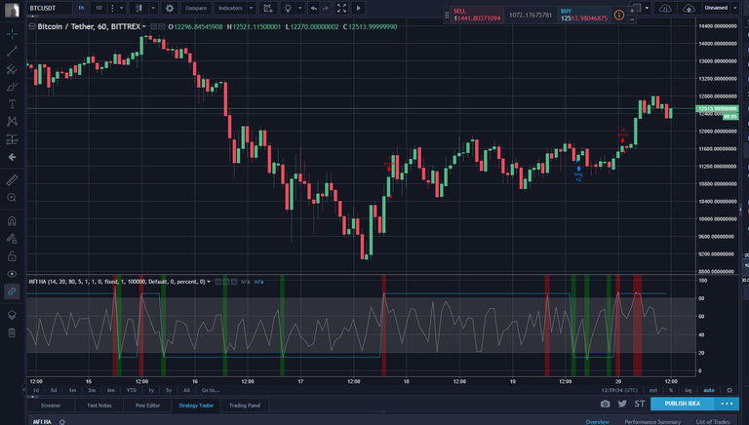The height and width of the screenshot is (425, 749).
Task: Open the Indicators dropdown
Action: [x=232, y=8]
